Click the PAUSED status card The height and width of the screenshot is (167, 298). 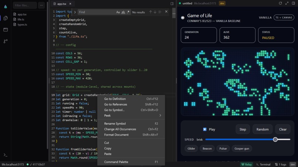[x=276, y=35]
